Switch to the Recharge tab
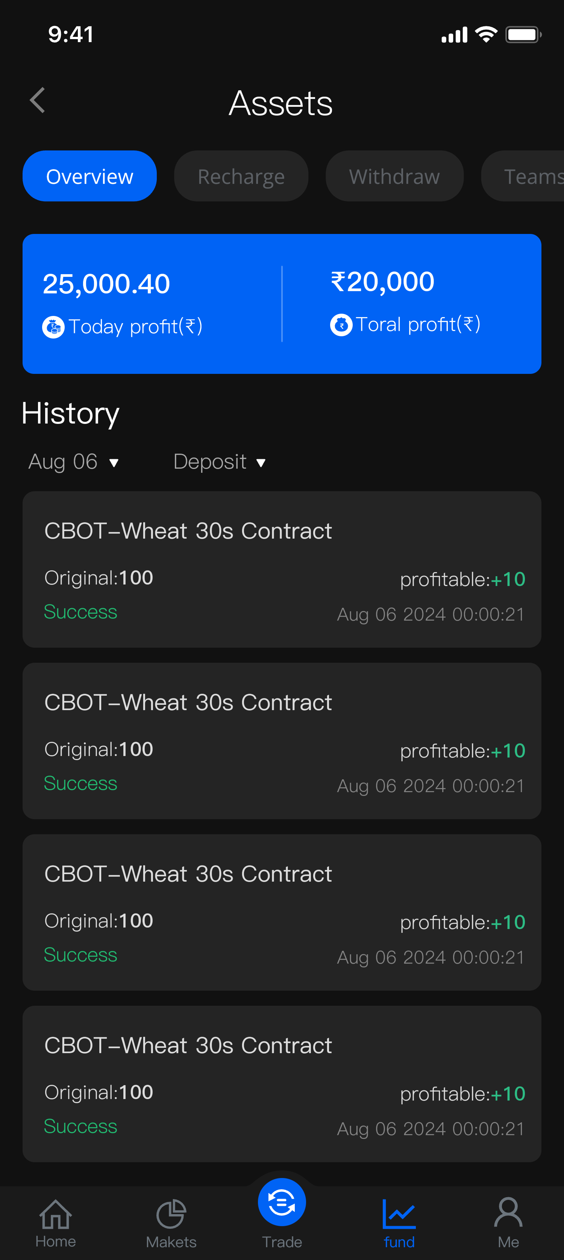This screenshot has width=564, height=1260. [241, 176]
